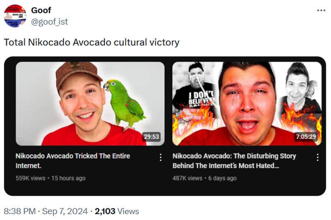331x220 pixels.
Task: View the 2,103 Views count
Action: (x=117, y=211)
